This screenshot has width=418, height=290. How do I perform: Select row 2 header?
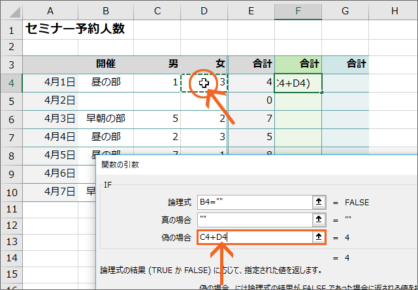pos(11,48)
